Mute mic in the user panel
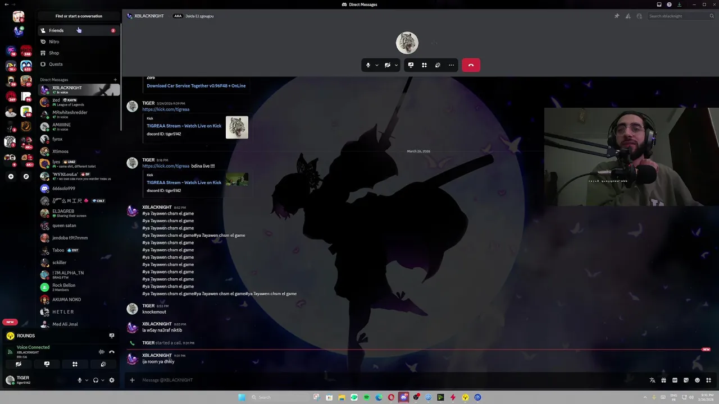 pos(80,380)
